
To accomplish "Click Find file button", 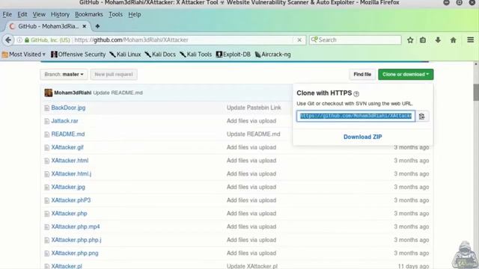I will (x=362, y=75).
